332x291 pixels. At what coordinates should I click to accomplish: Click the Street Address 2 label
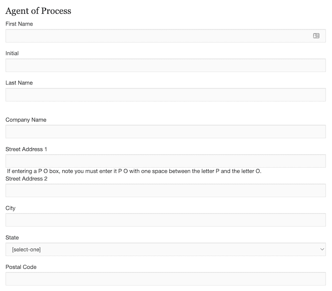pyautogui.click(x=26, y=179)
